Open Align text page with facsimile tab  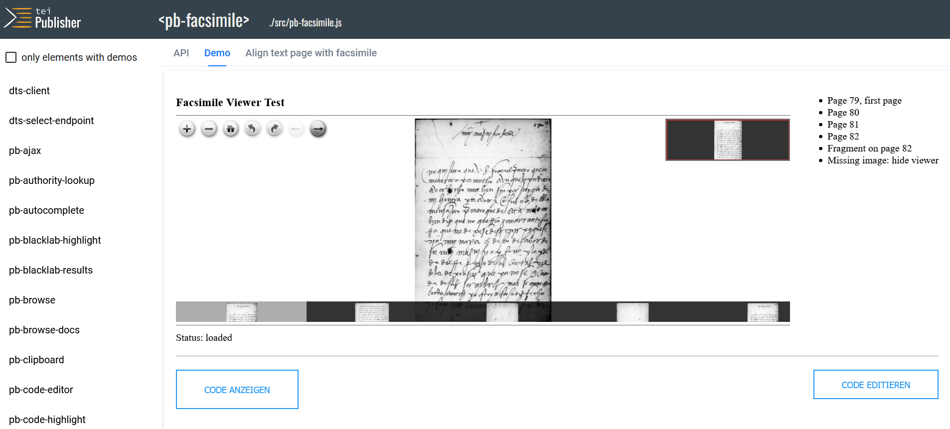[x=311, y=53]
